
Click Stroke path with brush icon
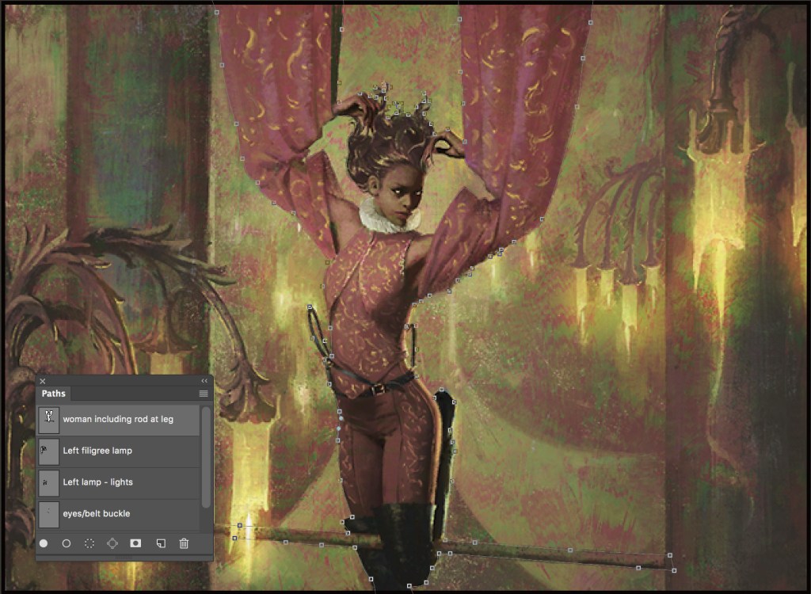click(67, 543)
